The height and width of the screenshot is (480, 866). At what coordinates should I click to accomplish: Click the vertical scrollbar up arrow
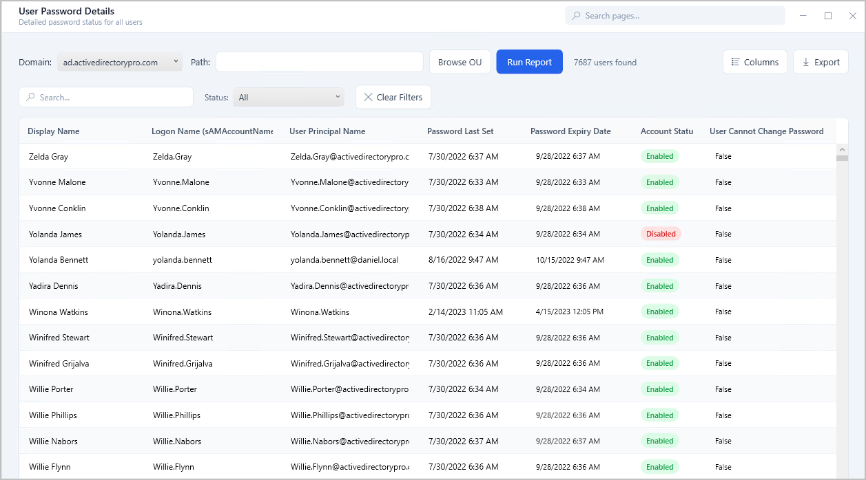(x=842, y=149)
